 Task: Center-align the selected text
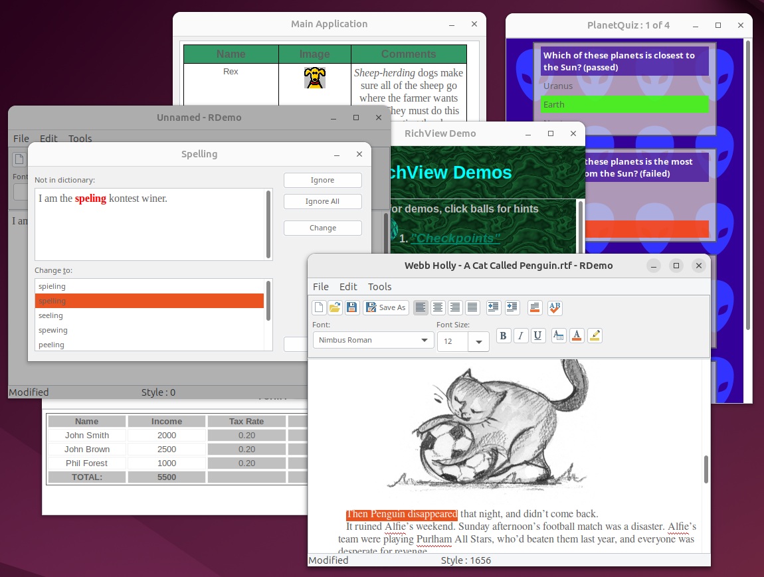pyautogui.click(x=438, y=307)
